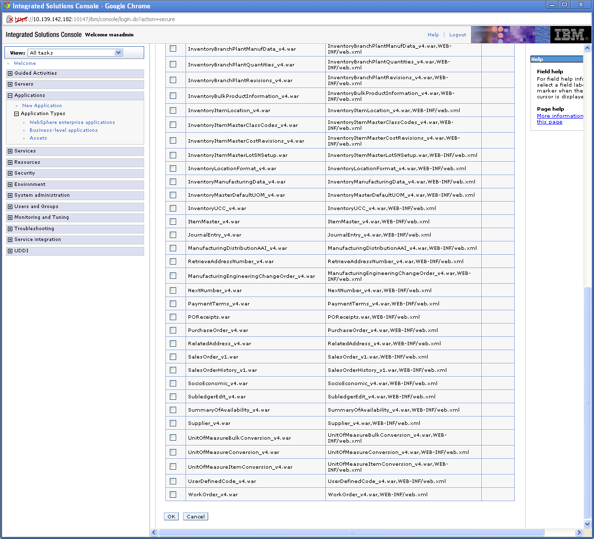The image size is (594, 539).
Task: Expand the System administration section
Action: click(x=10, y=195)
